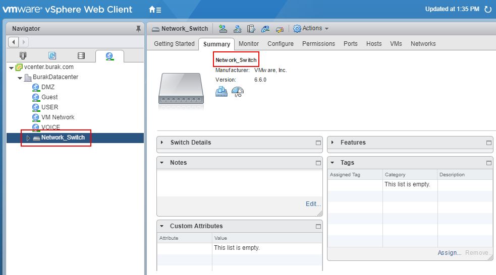Select the DMZ network
The height and width of the screenshot is (275, 496).
click(48, 87)
